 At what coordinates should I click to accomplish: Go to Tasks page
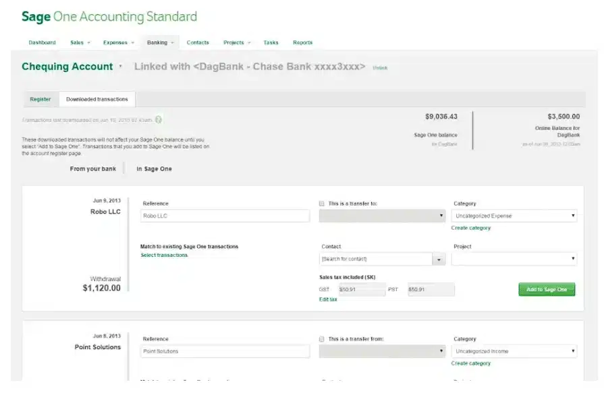271,42
